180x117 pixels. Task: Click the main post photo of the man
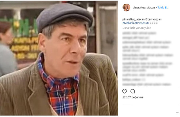[x=59, y=58]
